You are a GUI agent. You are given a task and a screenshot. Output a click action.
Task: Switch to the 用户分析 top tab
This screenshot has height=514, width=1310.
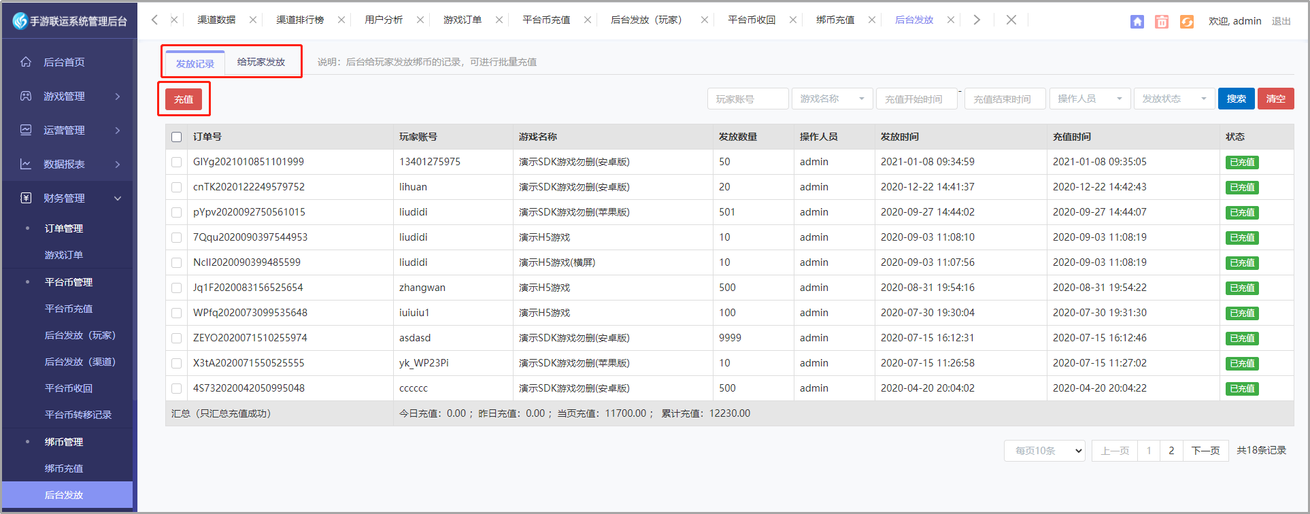pos(384,20)
